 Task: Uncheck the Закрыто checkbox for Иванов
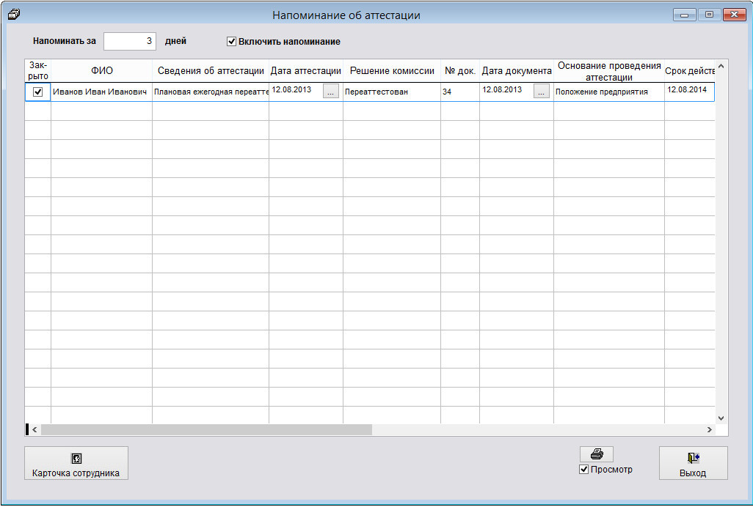(38, 92)
